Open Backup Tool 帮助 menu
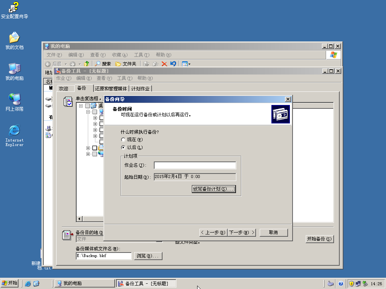The width and height of the screenshot is (386, 289). click(145, 78)
